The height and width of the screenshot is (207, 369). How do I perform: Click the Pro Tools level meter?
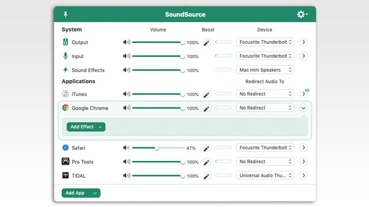[x=223, y=162]
